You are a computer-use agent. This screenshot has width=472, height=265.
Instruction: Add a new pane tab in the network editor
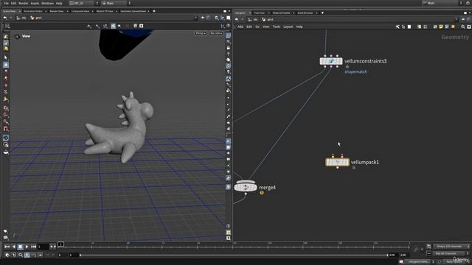[322, 13]
